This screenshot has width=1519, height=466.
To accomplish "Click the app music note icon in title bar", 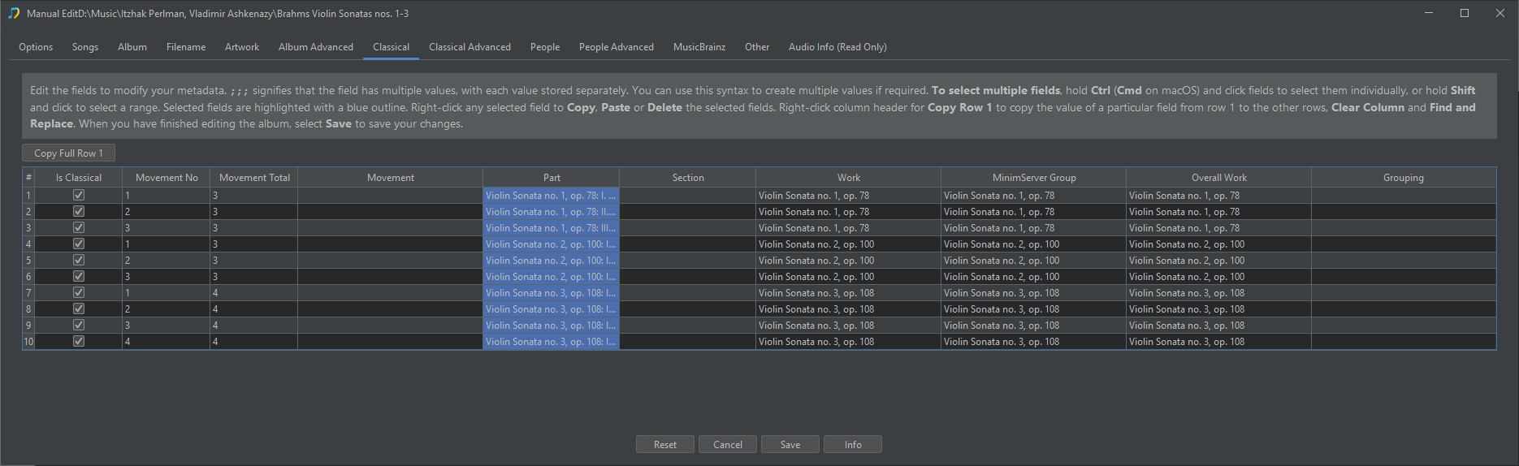I will tap(14, 13).
